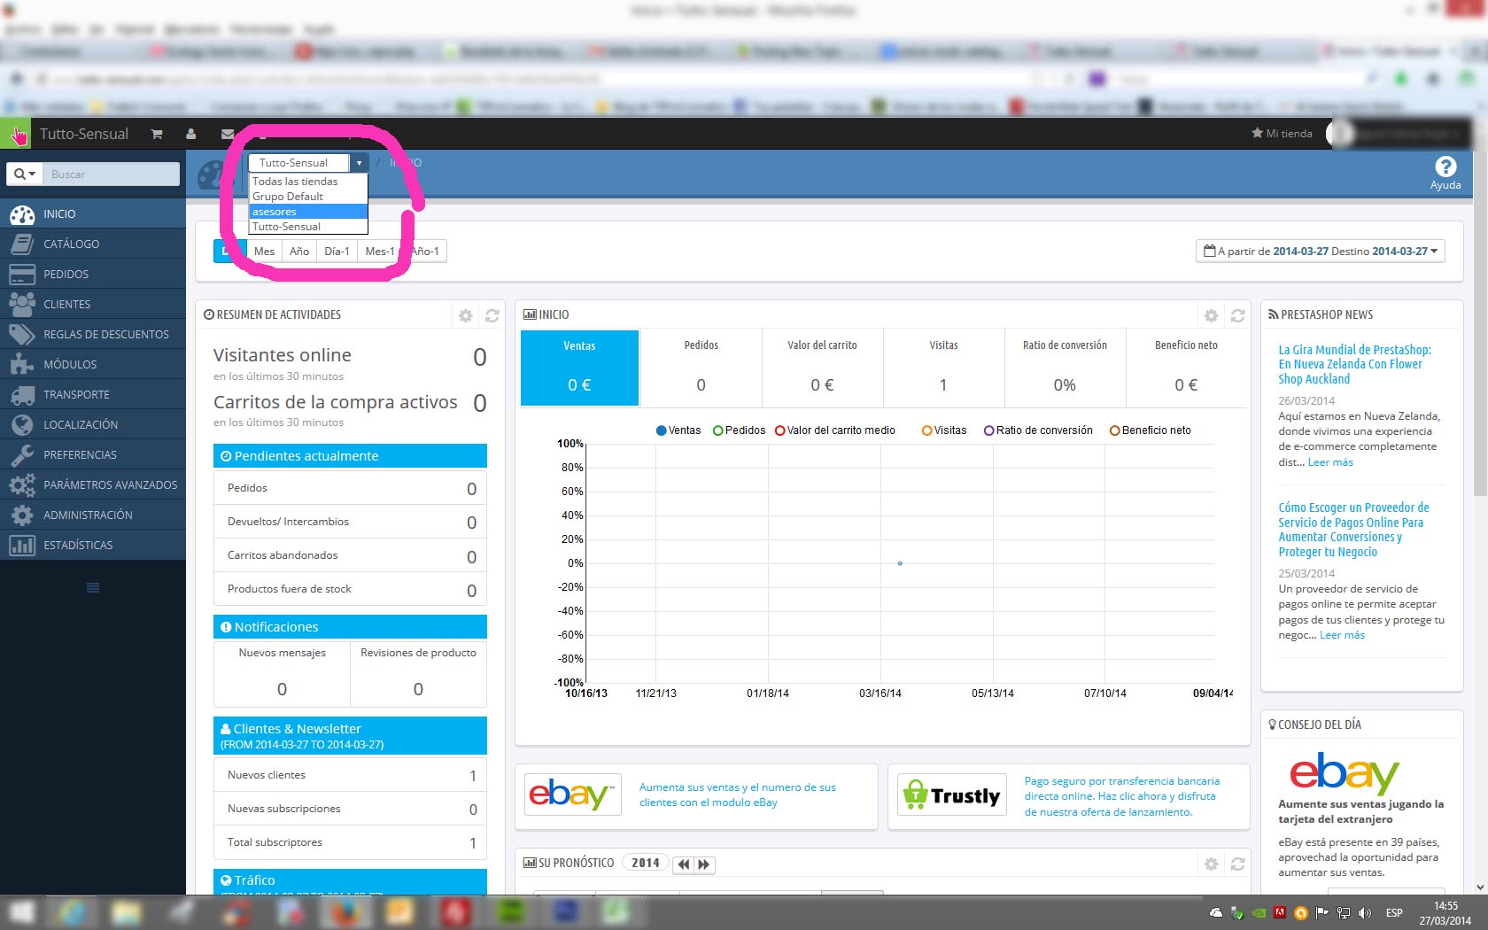1488x930 pixels.
Task: Select Visitas KPI tab
Action: (943, 368)
